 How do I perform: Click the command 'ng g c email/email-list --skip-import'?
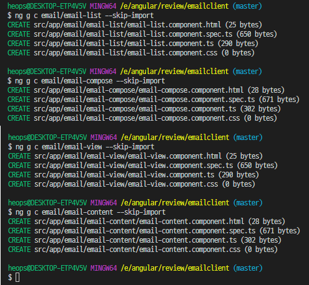84,16
